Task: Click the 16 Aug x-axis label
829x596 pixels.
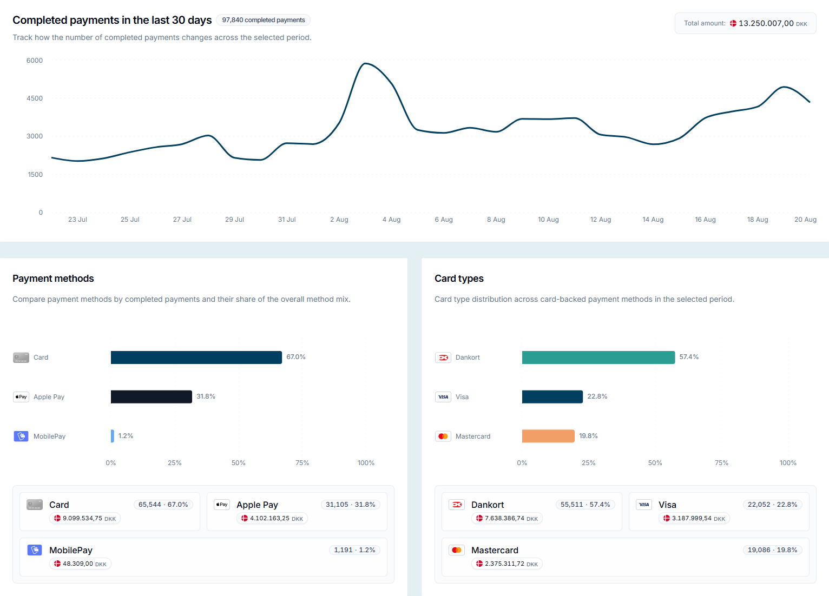Action: click(x=705, y=220)
